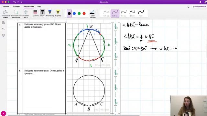The image size is (207, 116).
Task: Click the Redo arrow in title bar
Action: tap(18, 2)
